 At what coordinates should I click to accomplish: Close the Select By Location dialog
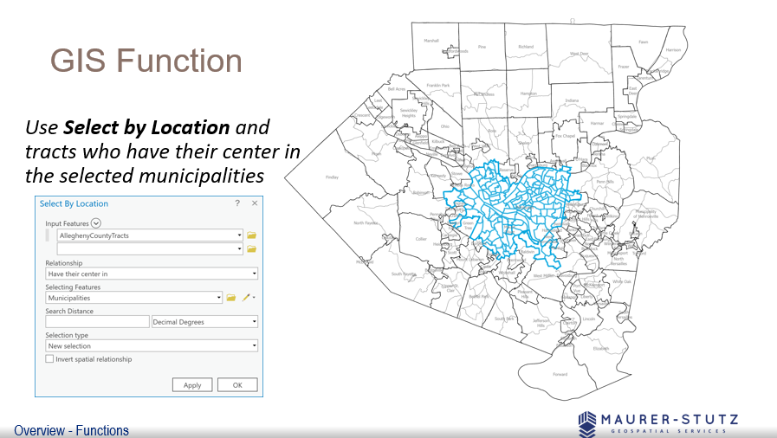pyautogui.click(x=255, y=203)
